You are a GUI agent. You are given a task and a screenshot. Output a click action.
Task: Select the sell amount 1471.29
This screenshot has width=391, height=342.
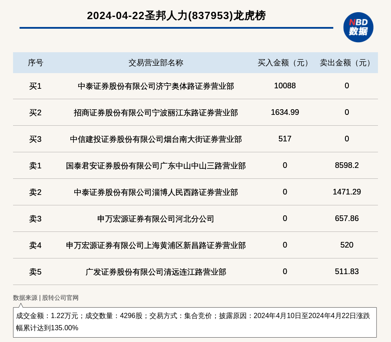tap(347, 191)
